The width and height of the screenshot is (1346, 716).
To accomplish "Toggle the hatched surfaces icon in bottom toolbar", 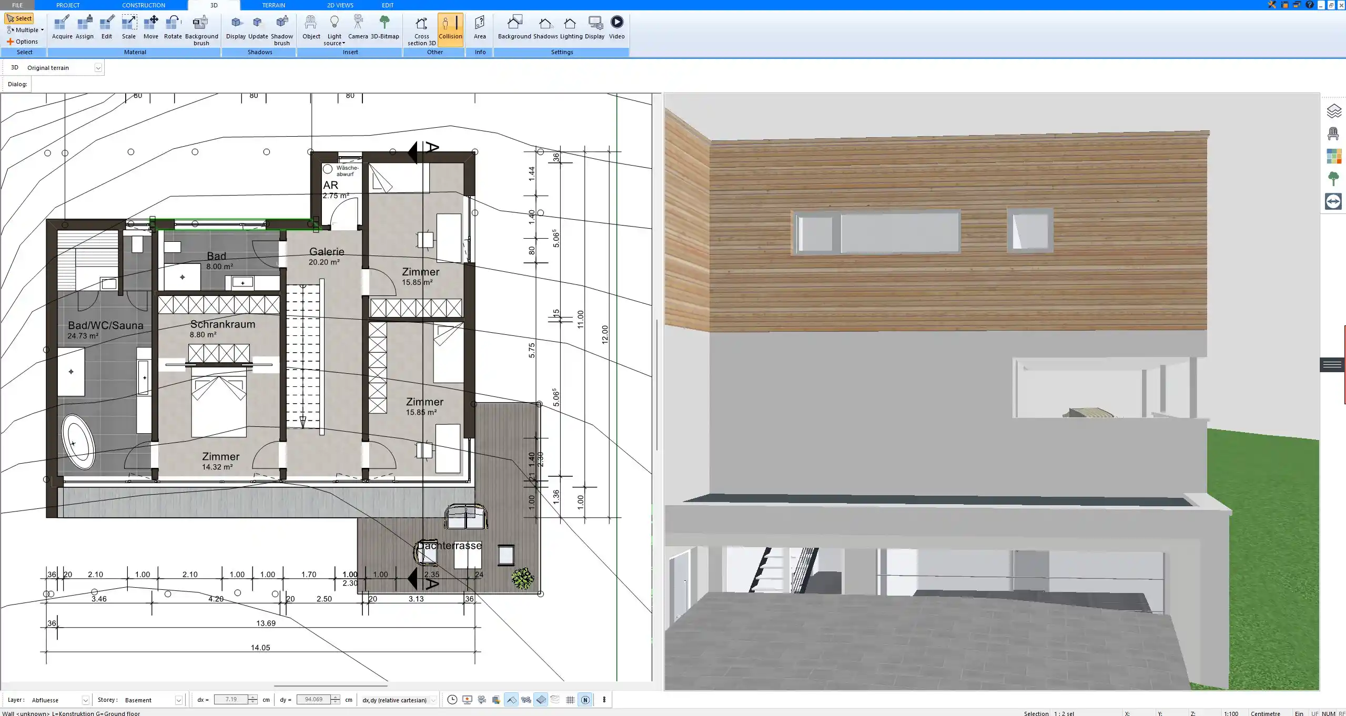I will [x=526, y=700].
